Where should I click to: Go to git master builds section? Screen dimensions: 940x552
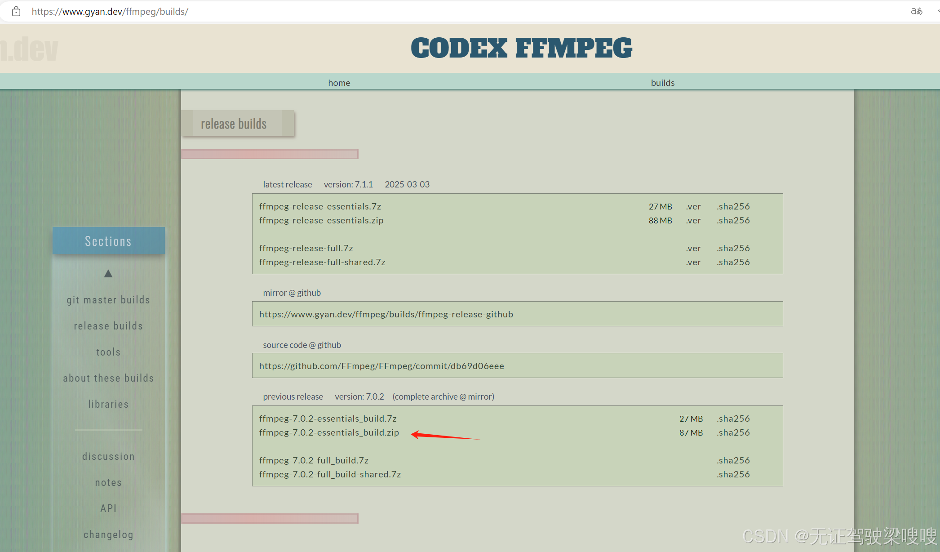108,300
